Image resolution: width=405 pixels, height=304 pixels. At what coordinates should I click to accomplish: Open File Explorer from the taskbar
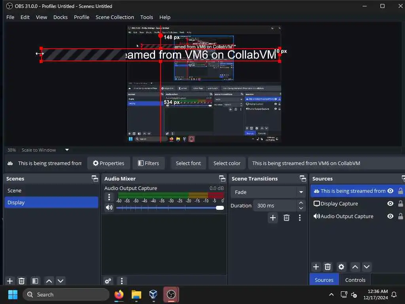pos(136,294)
